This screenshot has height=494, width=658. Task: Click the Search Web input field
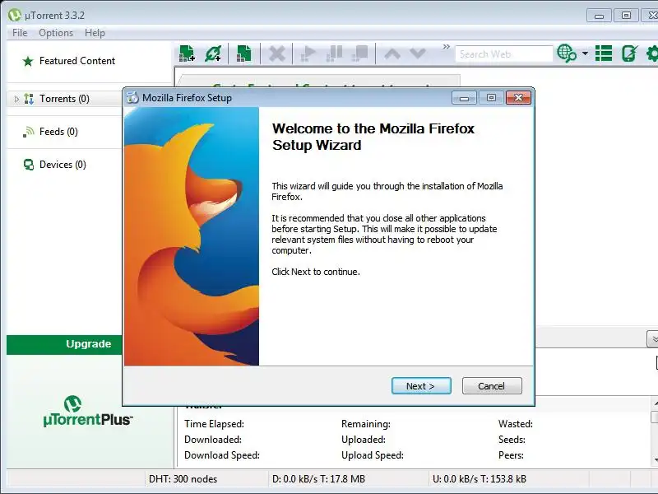pyautogui.click(x=503, y=54)
